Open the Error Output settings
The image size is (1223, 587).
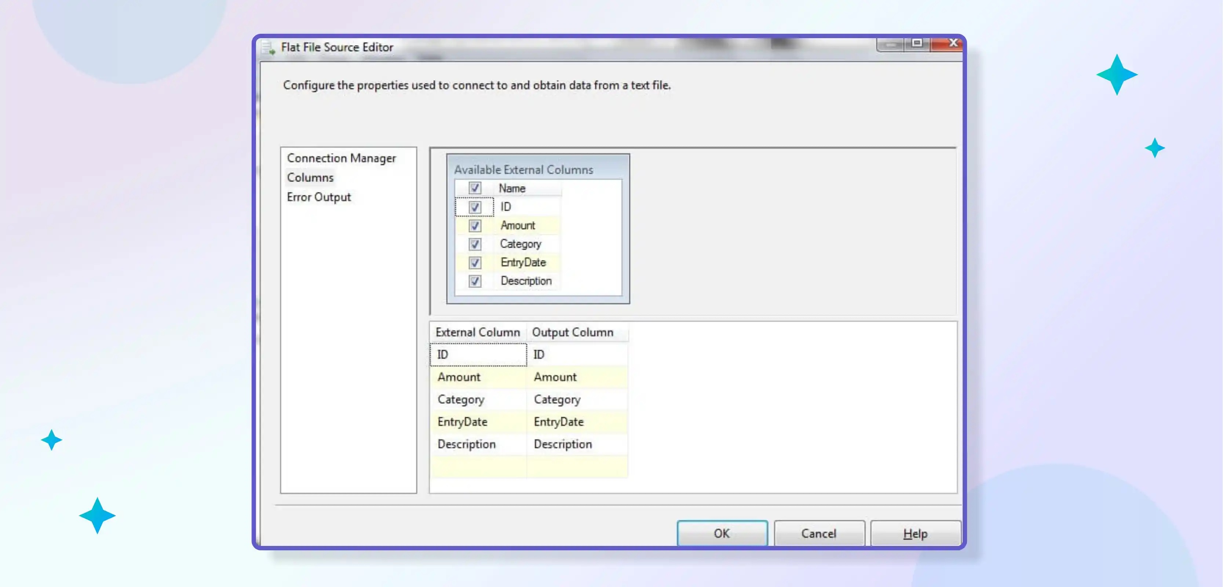click(x=319, y=197)
